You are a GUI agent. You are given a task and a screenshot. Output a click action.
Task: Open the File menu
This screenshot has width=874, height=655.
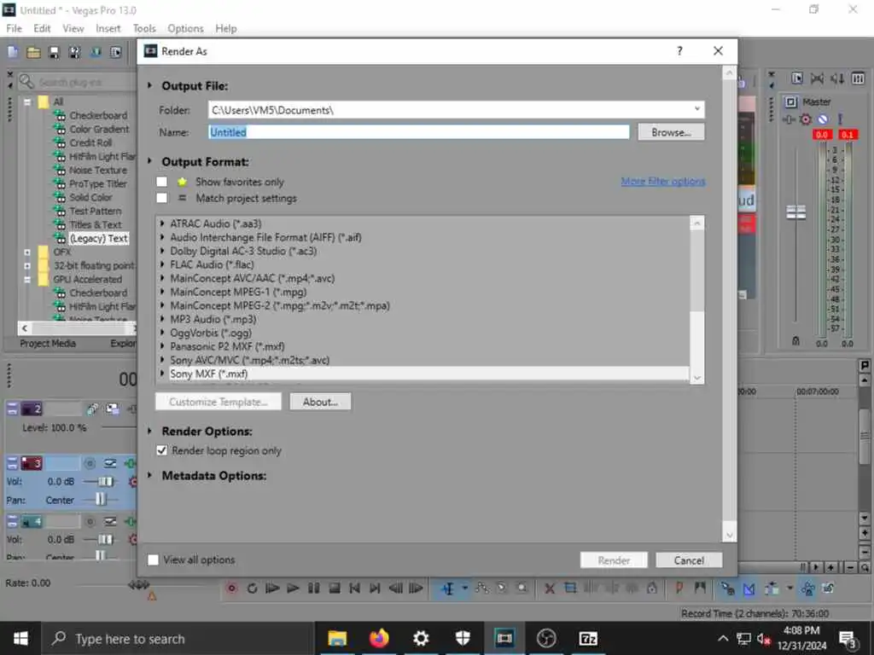(14, 28)
